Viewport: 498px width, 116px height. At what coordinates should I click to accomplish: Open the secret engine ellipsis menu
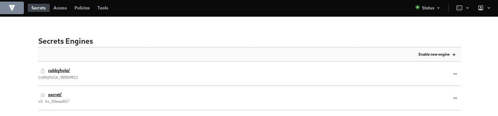click(455, 98)
